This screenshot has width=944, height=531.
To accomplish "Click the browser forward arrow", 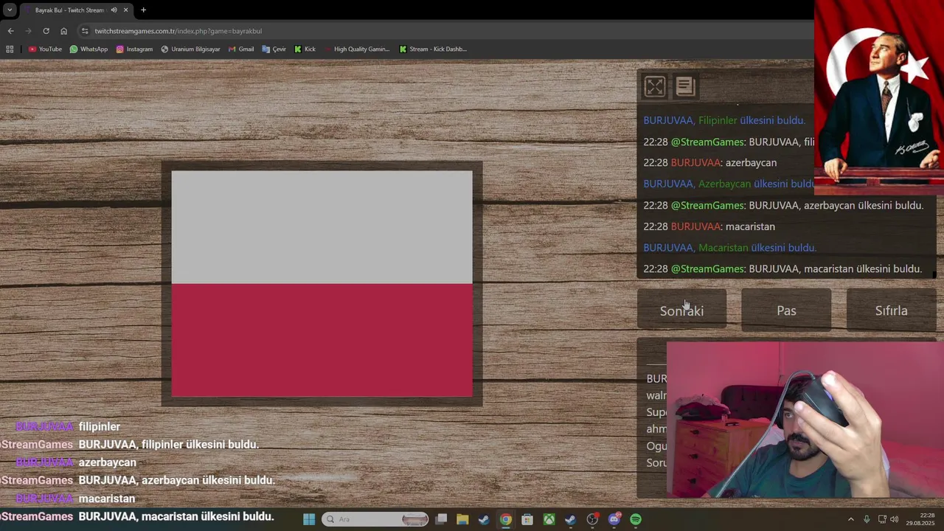I will click(28, 31).
